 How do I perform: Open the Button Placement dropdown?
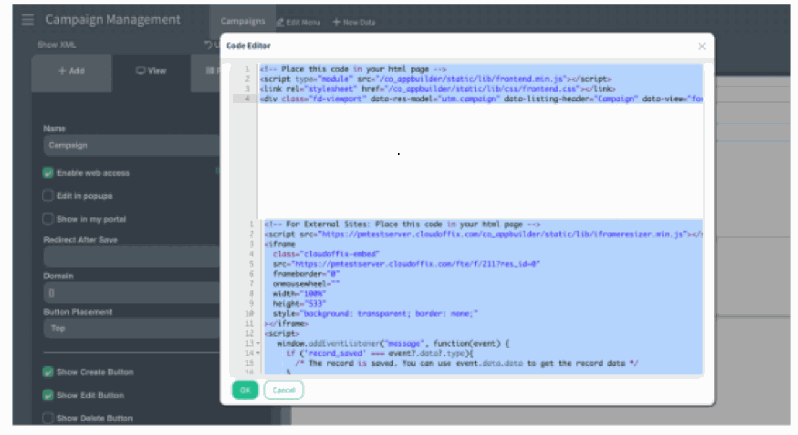(x=131, y=329)
